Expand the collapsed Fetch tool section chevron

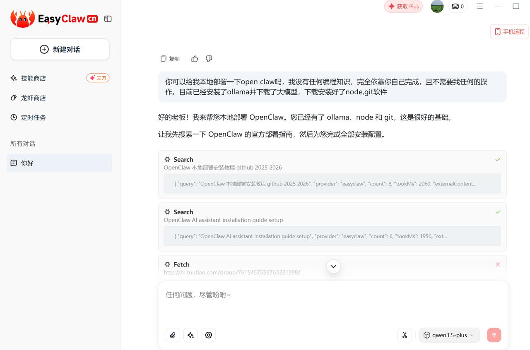333,266
